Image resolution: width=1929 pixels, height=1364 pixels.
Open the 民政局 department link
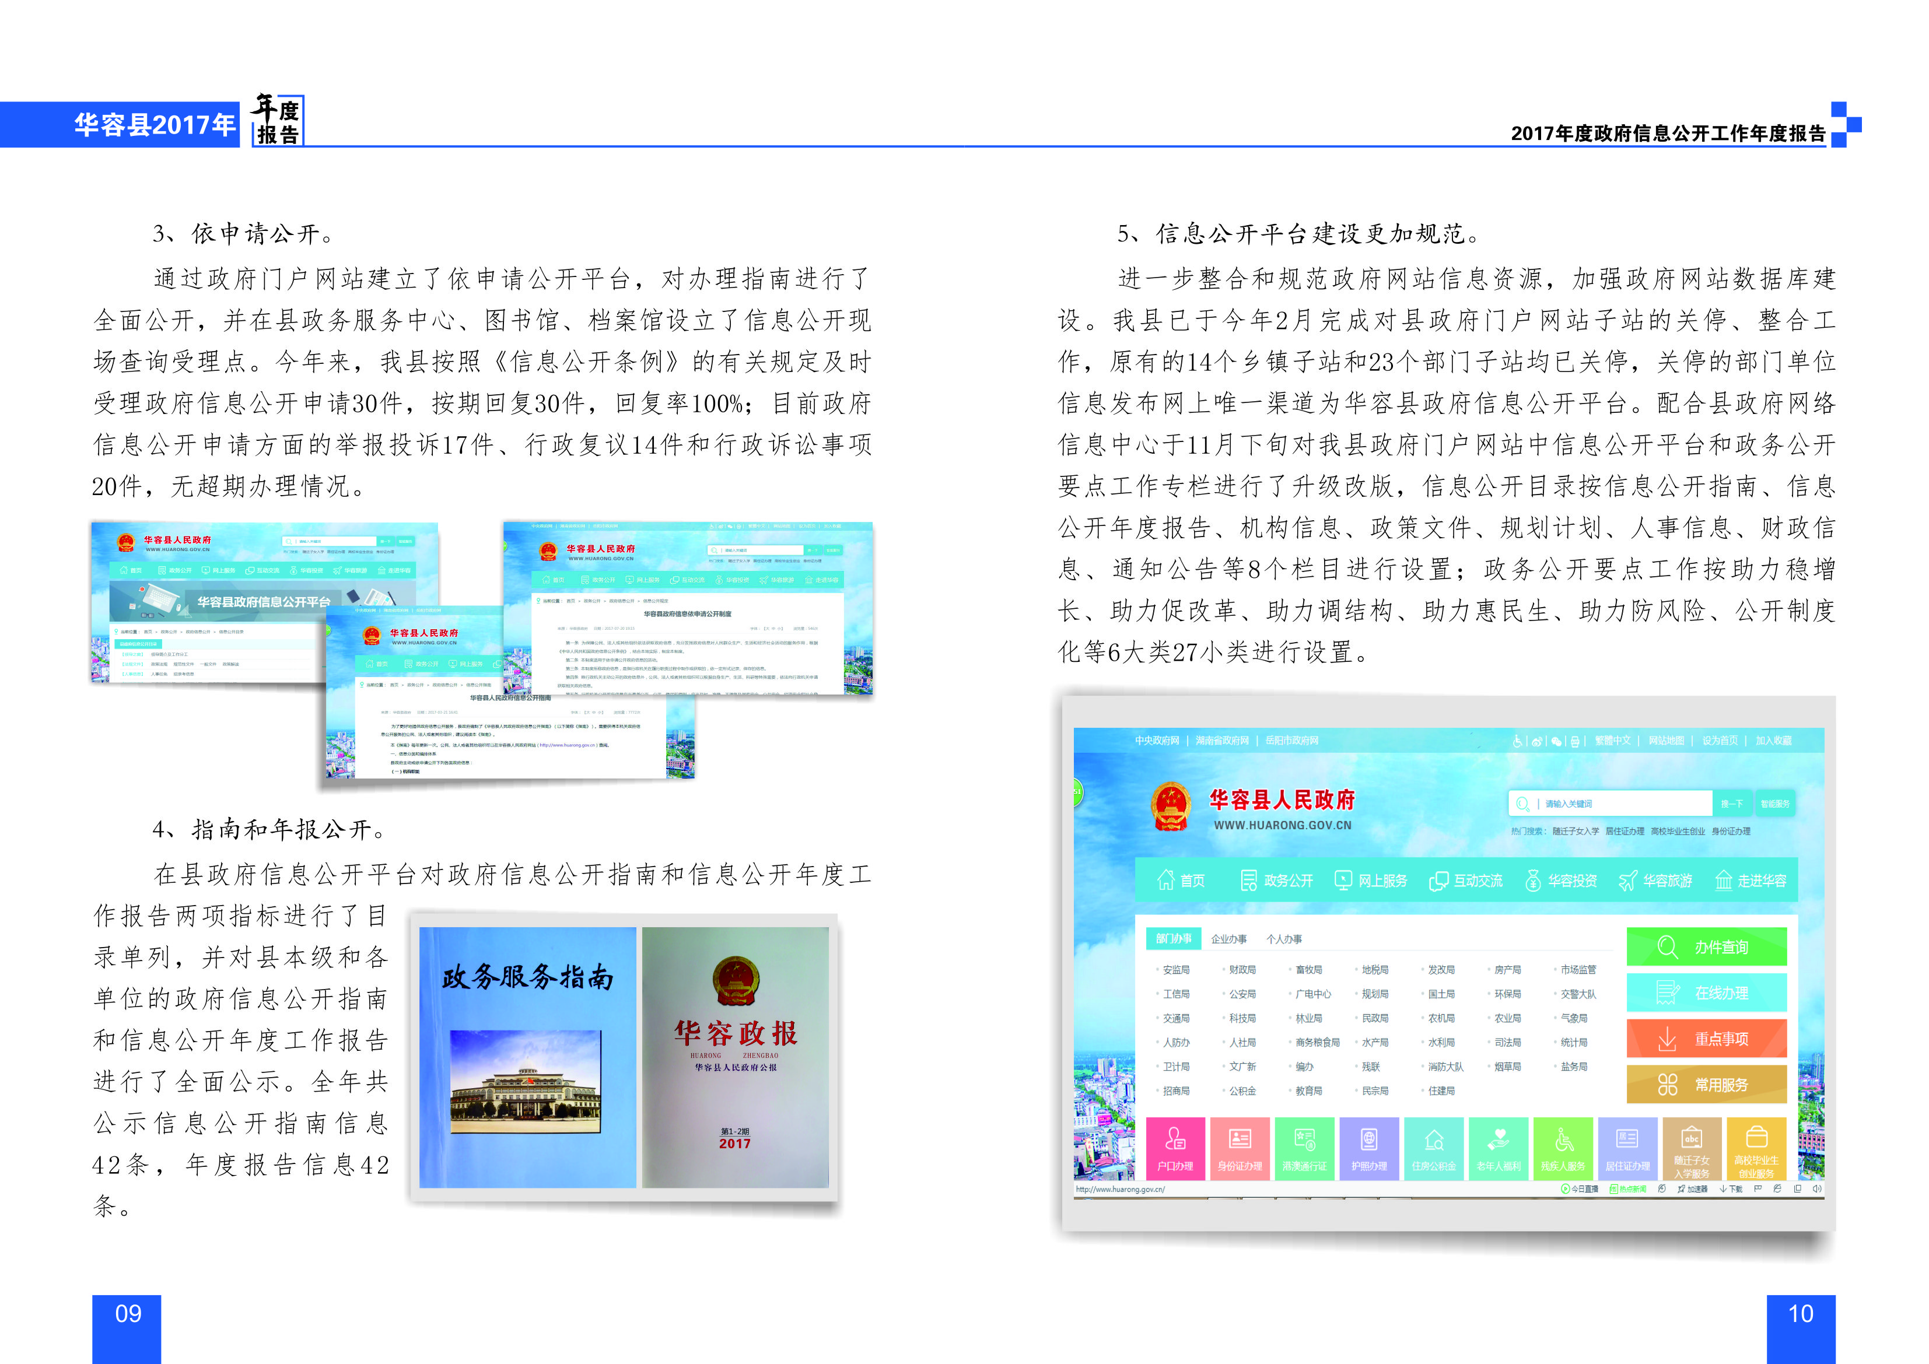[x=1374, y=1018]
